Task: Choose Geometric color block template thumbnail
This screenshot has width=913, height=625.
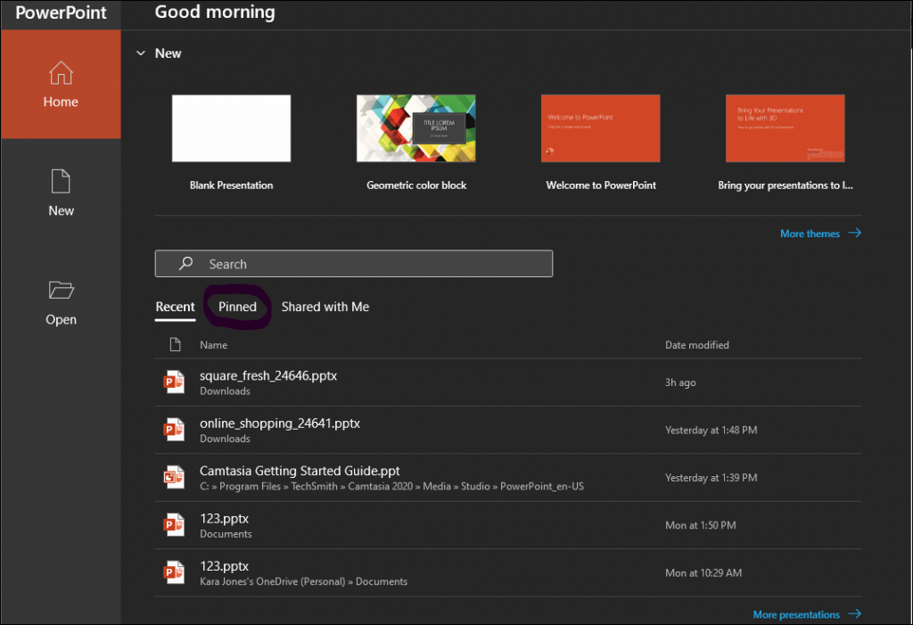Action: pyautogui.click(x=415, y=128)
